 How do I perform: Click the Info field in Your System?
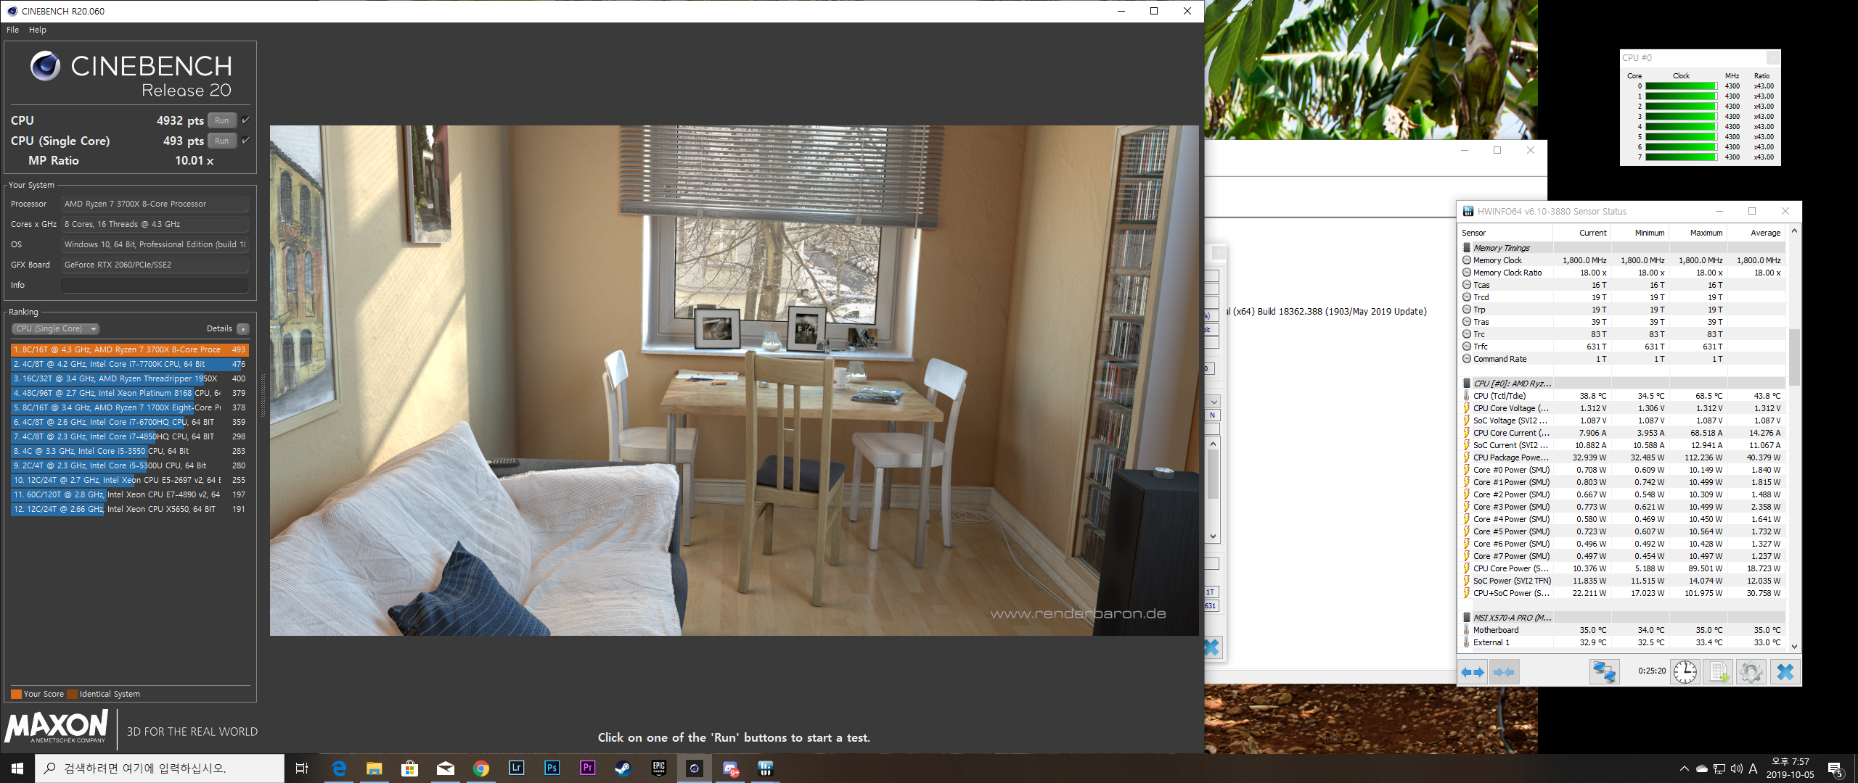coord(155,285)
